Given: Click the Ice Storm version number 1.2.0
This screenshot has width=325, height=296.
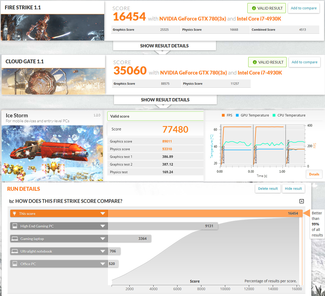Looking at the screenshot, I should 97,115.
